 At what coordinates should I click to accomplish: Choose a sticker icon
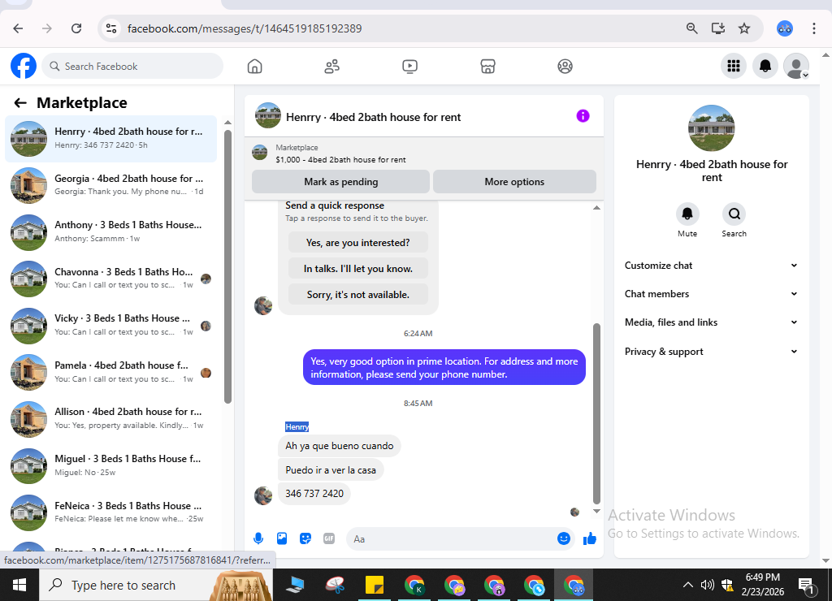pos(305,539)
